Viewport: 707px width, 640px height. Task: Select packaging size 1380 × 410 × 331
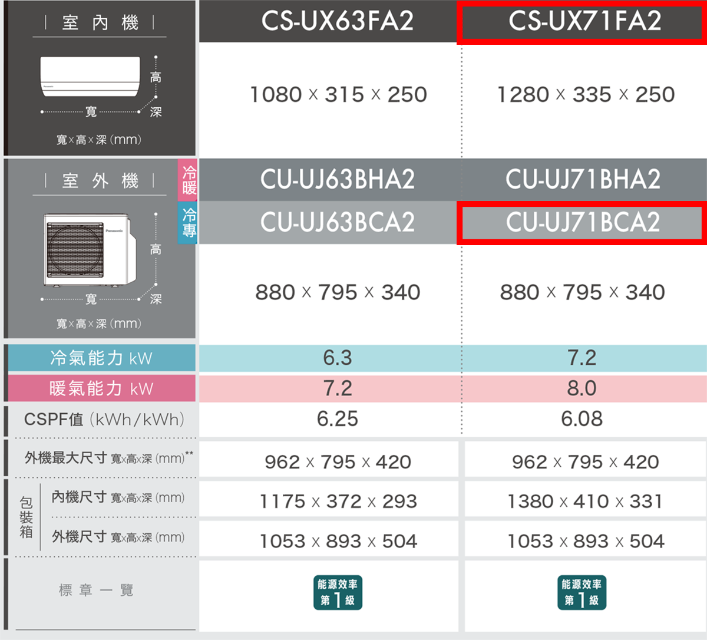pos(586,502)
